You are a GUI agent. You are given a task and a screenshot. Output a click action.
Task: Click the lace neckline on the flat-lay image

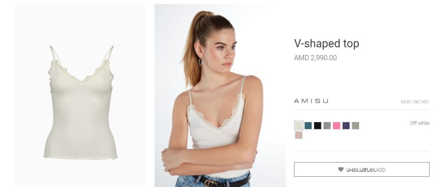pos(80,74)
